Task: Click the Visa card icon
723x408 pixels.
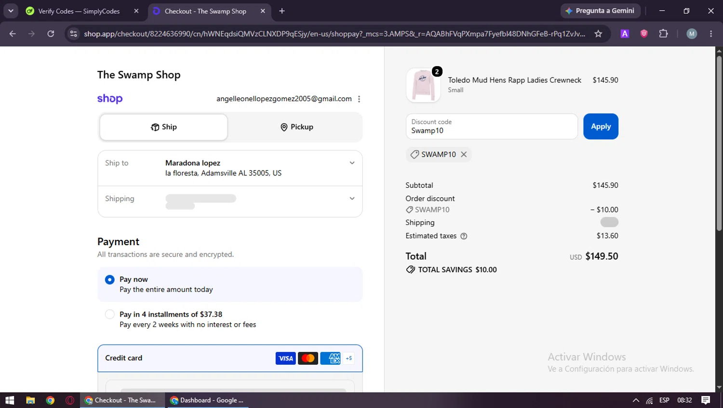Action: 286,358
